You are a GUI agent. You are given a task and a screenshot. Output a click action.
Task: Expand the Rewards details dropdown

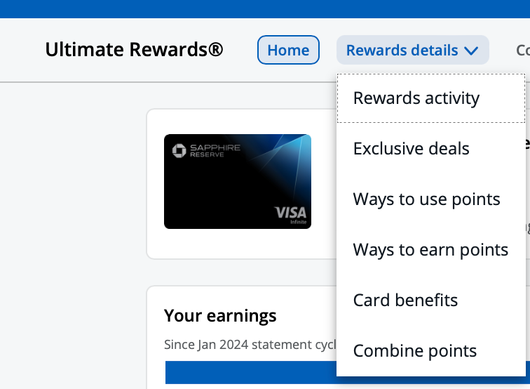pyautogui.click(x=412, y=51)
